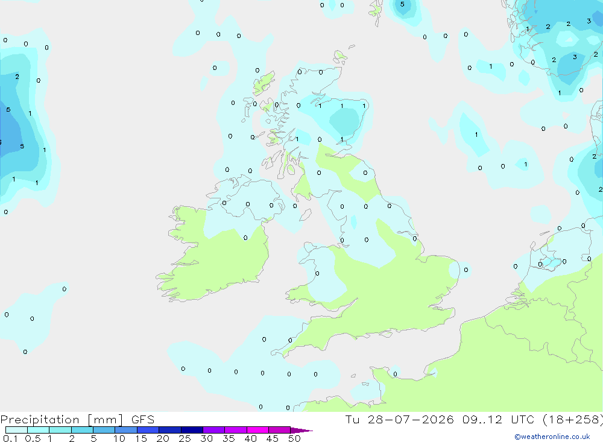Click the legend label 0.1
Viewport: 603px width, 442px height.
(x=10, y=438)
